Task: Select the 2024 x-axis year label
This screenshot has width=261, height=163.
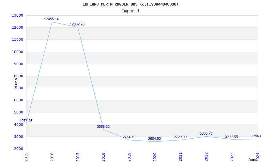Action: (258, 157)
